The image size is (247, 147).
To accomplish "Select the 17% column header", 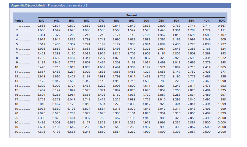I will click(101, 20).
